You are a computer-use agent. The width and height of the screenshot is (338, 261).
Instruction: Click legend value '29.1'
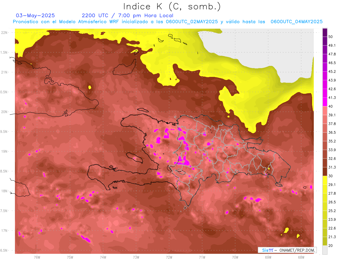332,185
